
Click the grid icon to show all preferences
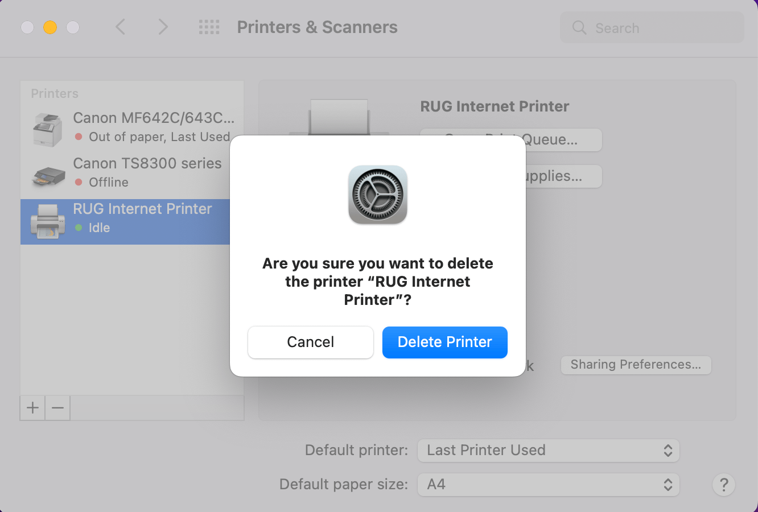209,27
